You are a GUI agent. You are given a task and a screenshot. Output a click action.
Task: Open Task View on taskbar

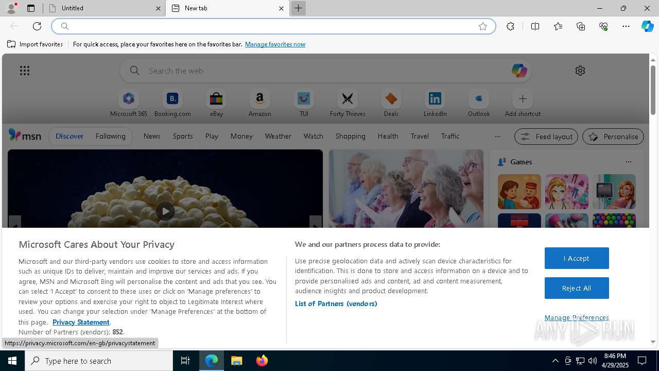(x=185, y=361)
